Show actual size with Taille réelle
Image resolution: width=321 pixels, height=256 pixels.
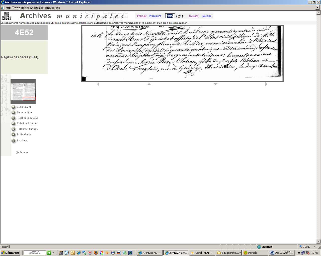14,134
